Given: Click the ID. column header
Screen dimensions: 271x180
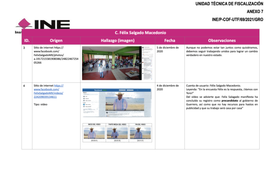Looking at the screenshot, I should tap(27, 40).
